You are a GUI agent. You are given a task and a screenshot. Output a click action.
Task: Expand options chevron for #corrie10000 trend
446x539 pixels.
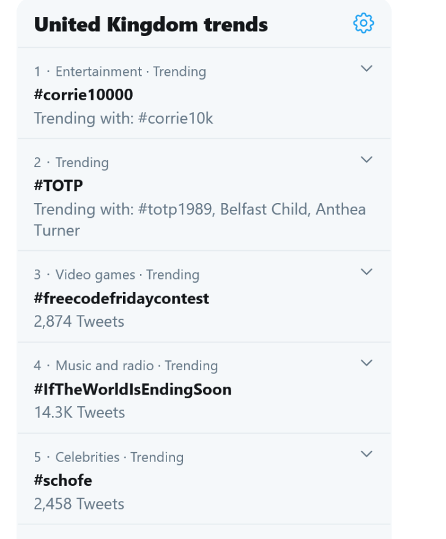click(x=366, y=69)
